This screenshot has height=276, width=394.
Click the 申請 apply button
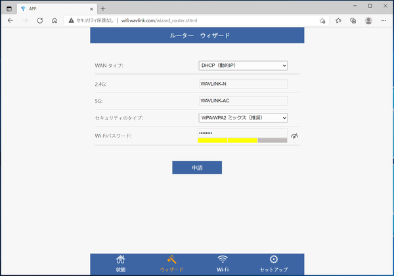pos(197,167)
